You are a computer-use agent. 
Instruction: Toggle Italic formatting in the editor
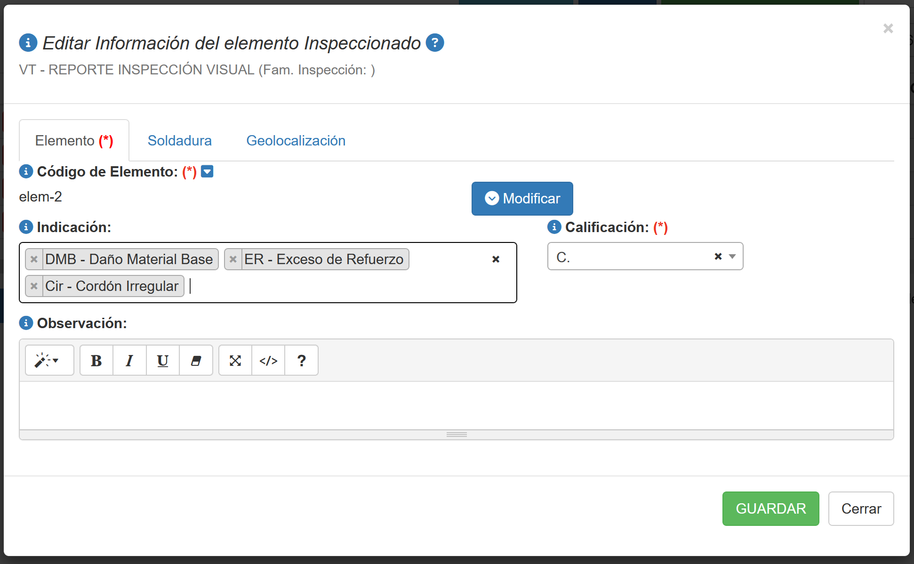click(x=129, y=361)
